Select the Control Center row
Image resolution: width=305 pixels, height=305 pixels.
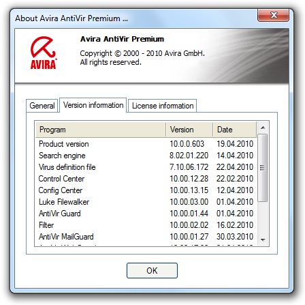[146, 179]
